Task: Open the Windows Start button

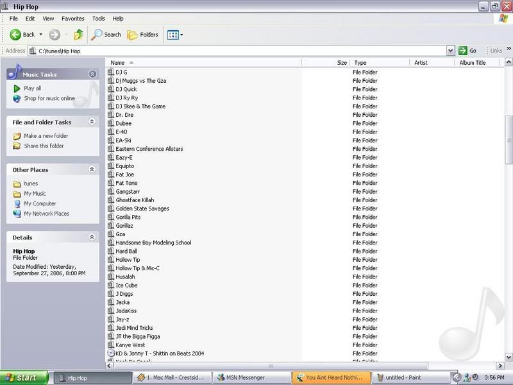Action: [x=24, y=378]
